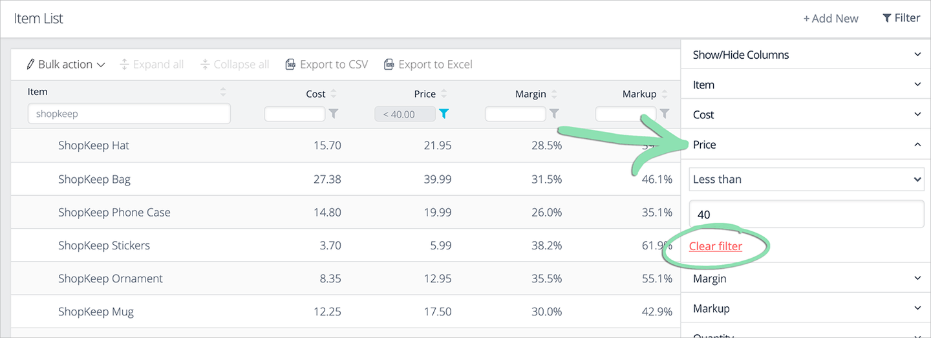Click the active blue Price funnel icon
The height and width of the screenshot is (338, 931).
click(444, 114)
